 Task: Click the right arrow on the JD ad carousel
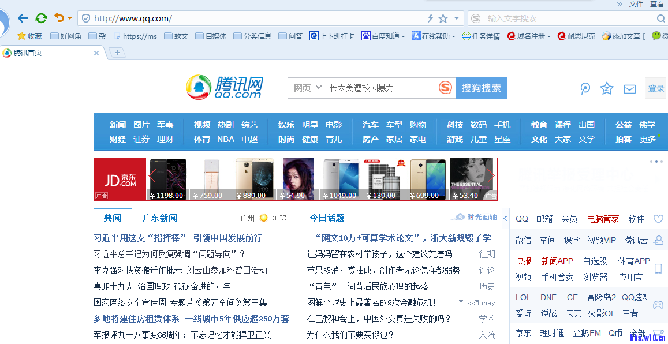click(x=490, y=176)
